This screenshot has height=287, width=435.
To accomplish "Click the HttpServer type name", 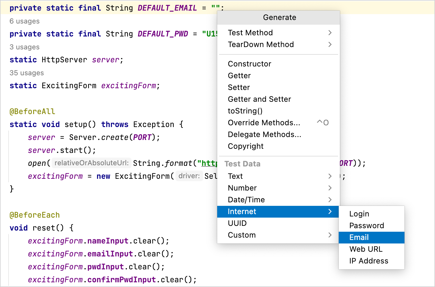I will (x=64, y=60).
